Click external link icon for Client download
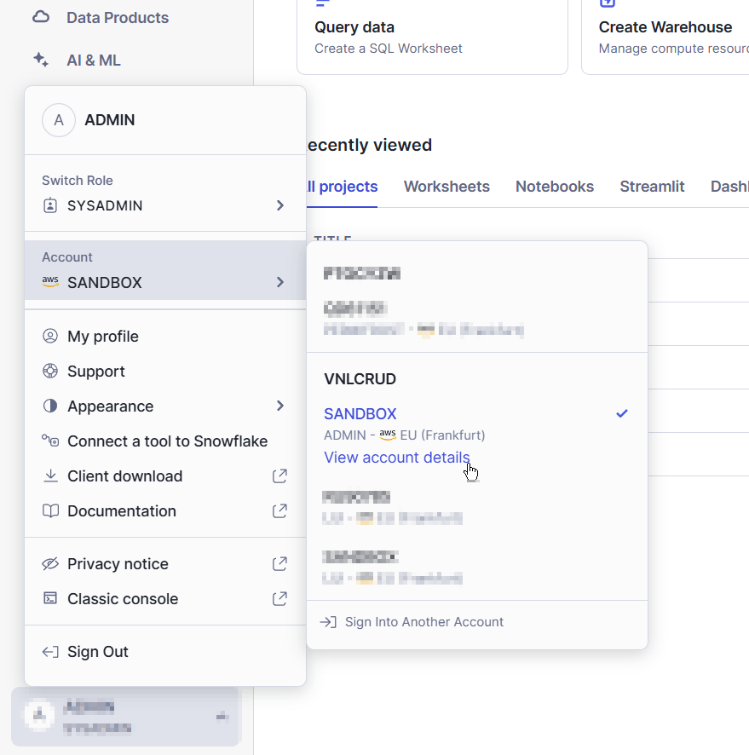The width and height of the screenshot is (749, 755). [279, 475]
